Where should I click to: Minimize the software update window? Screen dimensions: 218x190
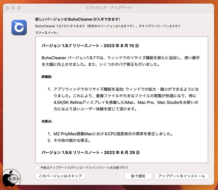click(13, 8)
